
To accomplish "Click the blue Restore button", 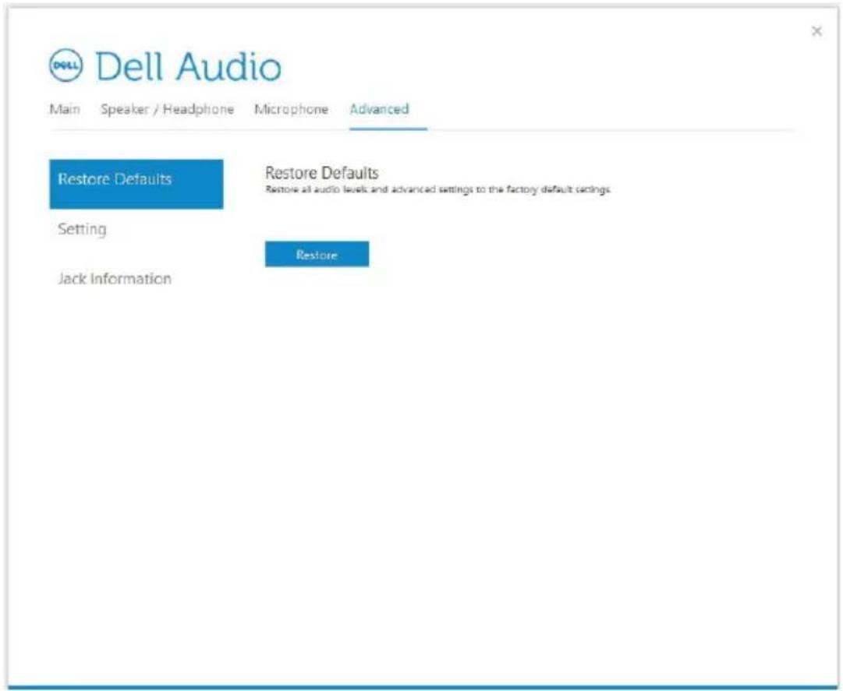I will point(317,254).
